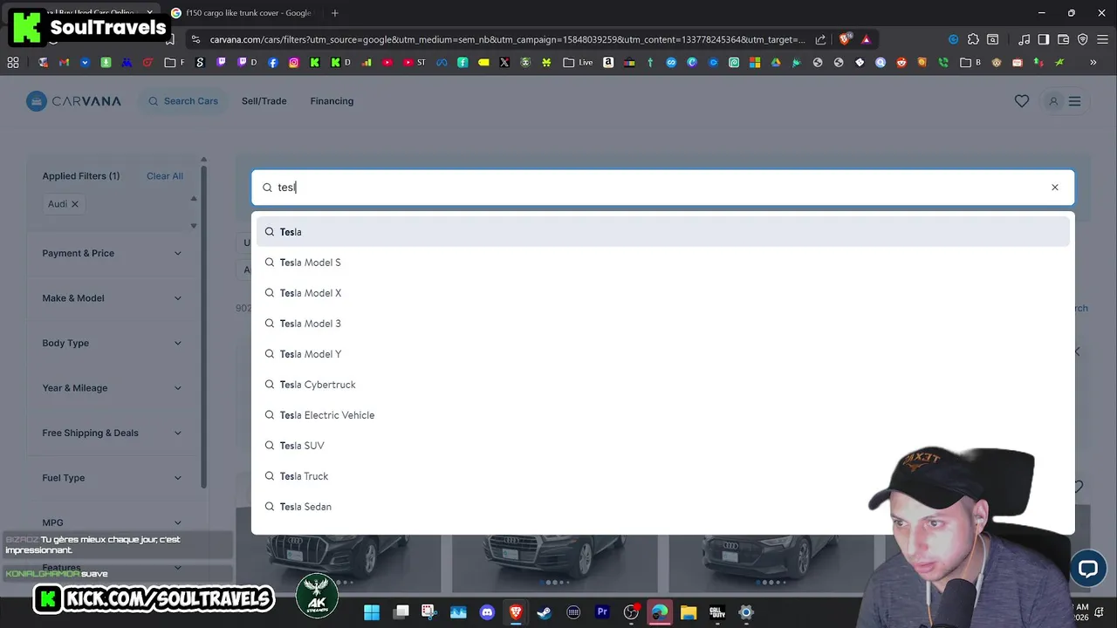Select the Tesla Truck suggestion

point(662,476)
